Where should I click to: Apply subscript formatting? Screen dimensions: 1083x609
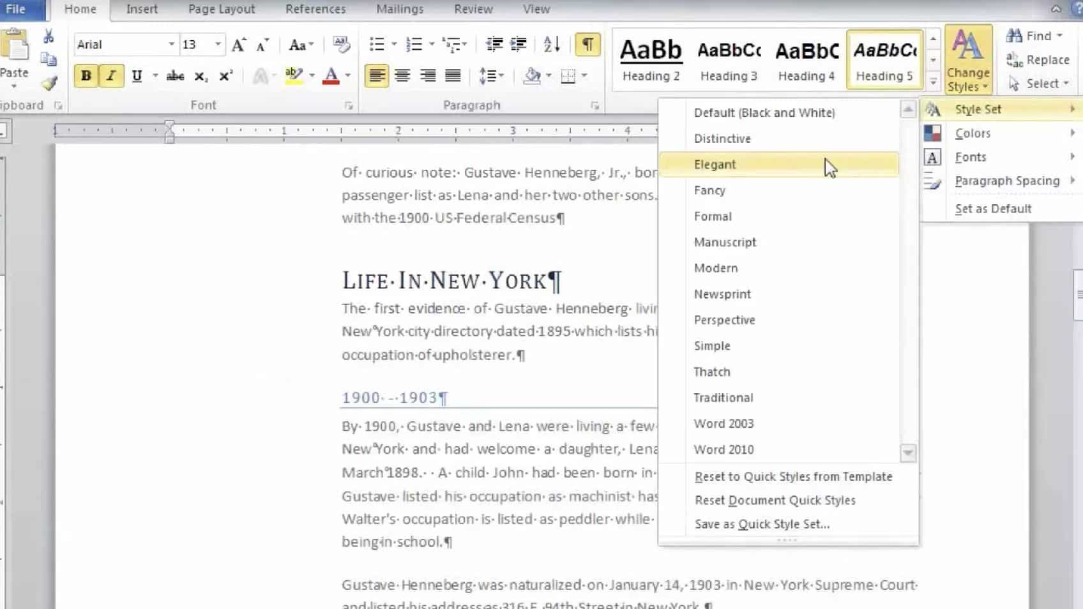coord(199,77)
